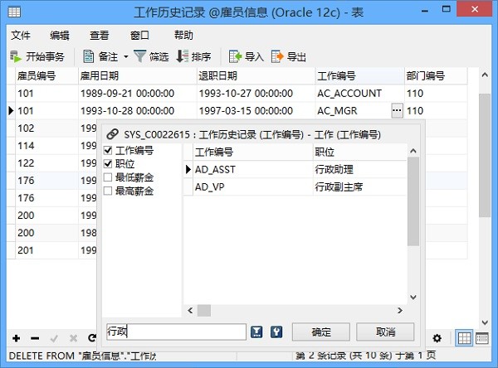Viewport: 498px width, 368px height.
Task: Open the 编辑 menu
Action: pos(60,36)
